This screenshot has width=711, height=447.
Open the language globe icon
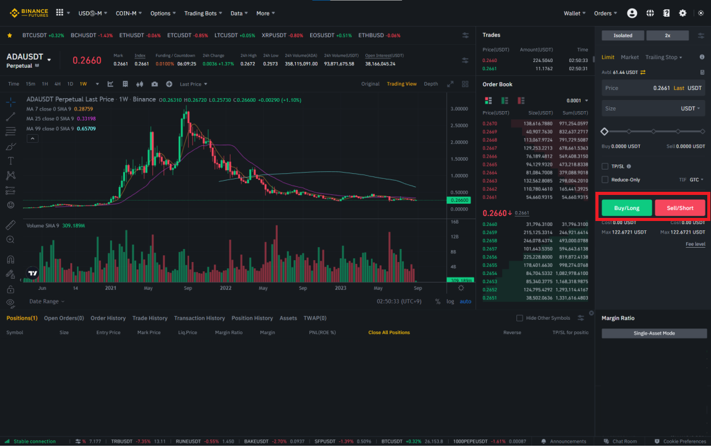(x=650, y=13)
